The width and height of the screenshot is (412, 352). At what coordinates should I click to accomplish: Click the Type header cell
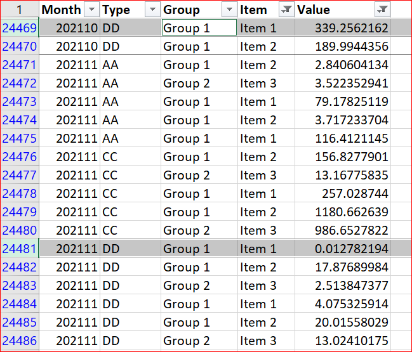[x=131, y=10]
